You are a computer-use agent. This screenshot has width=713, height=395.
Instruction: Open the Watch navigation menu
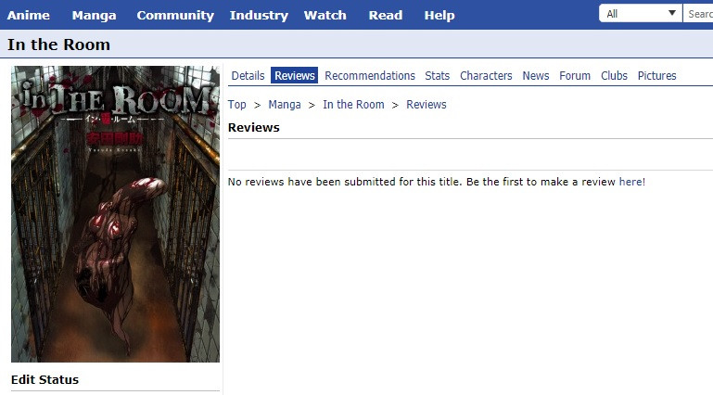point(325,15)
